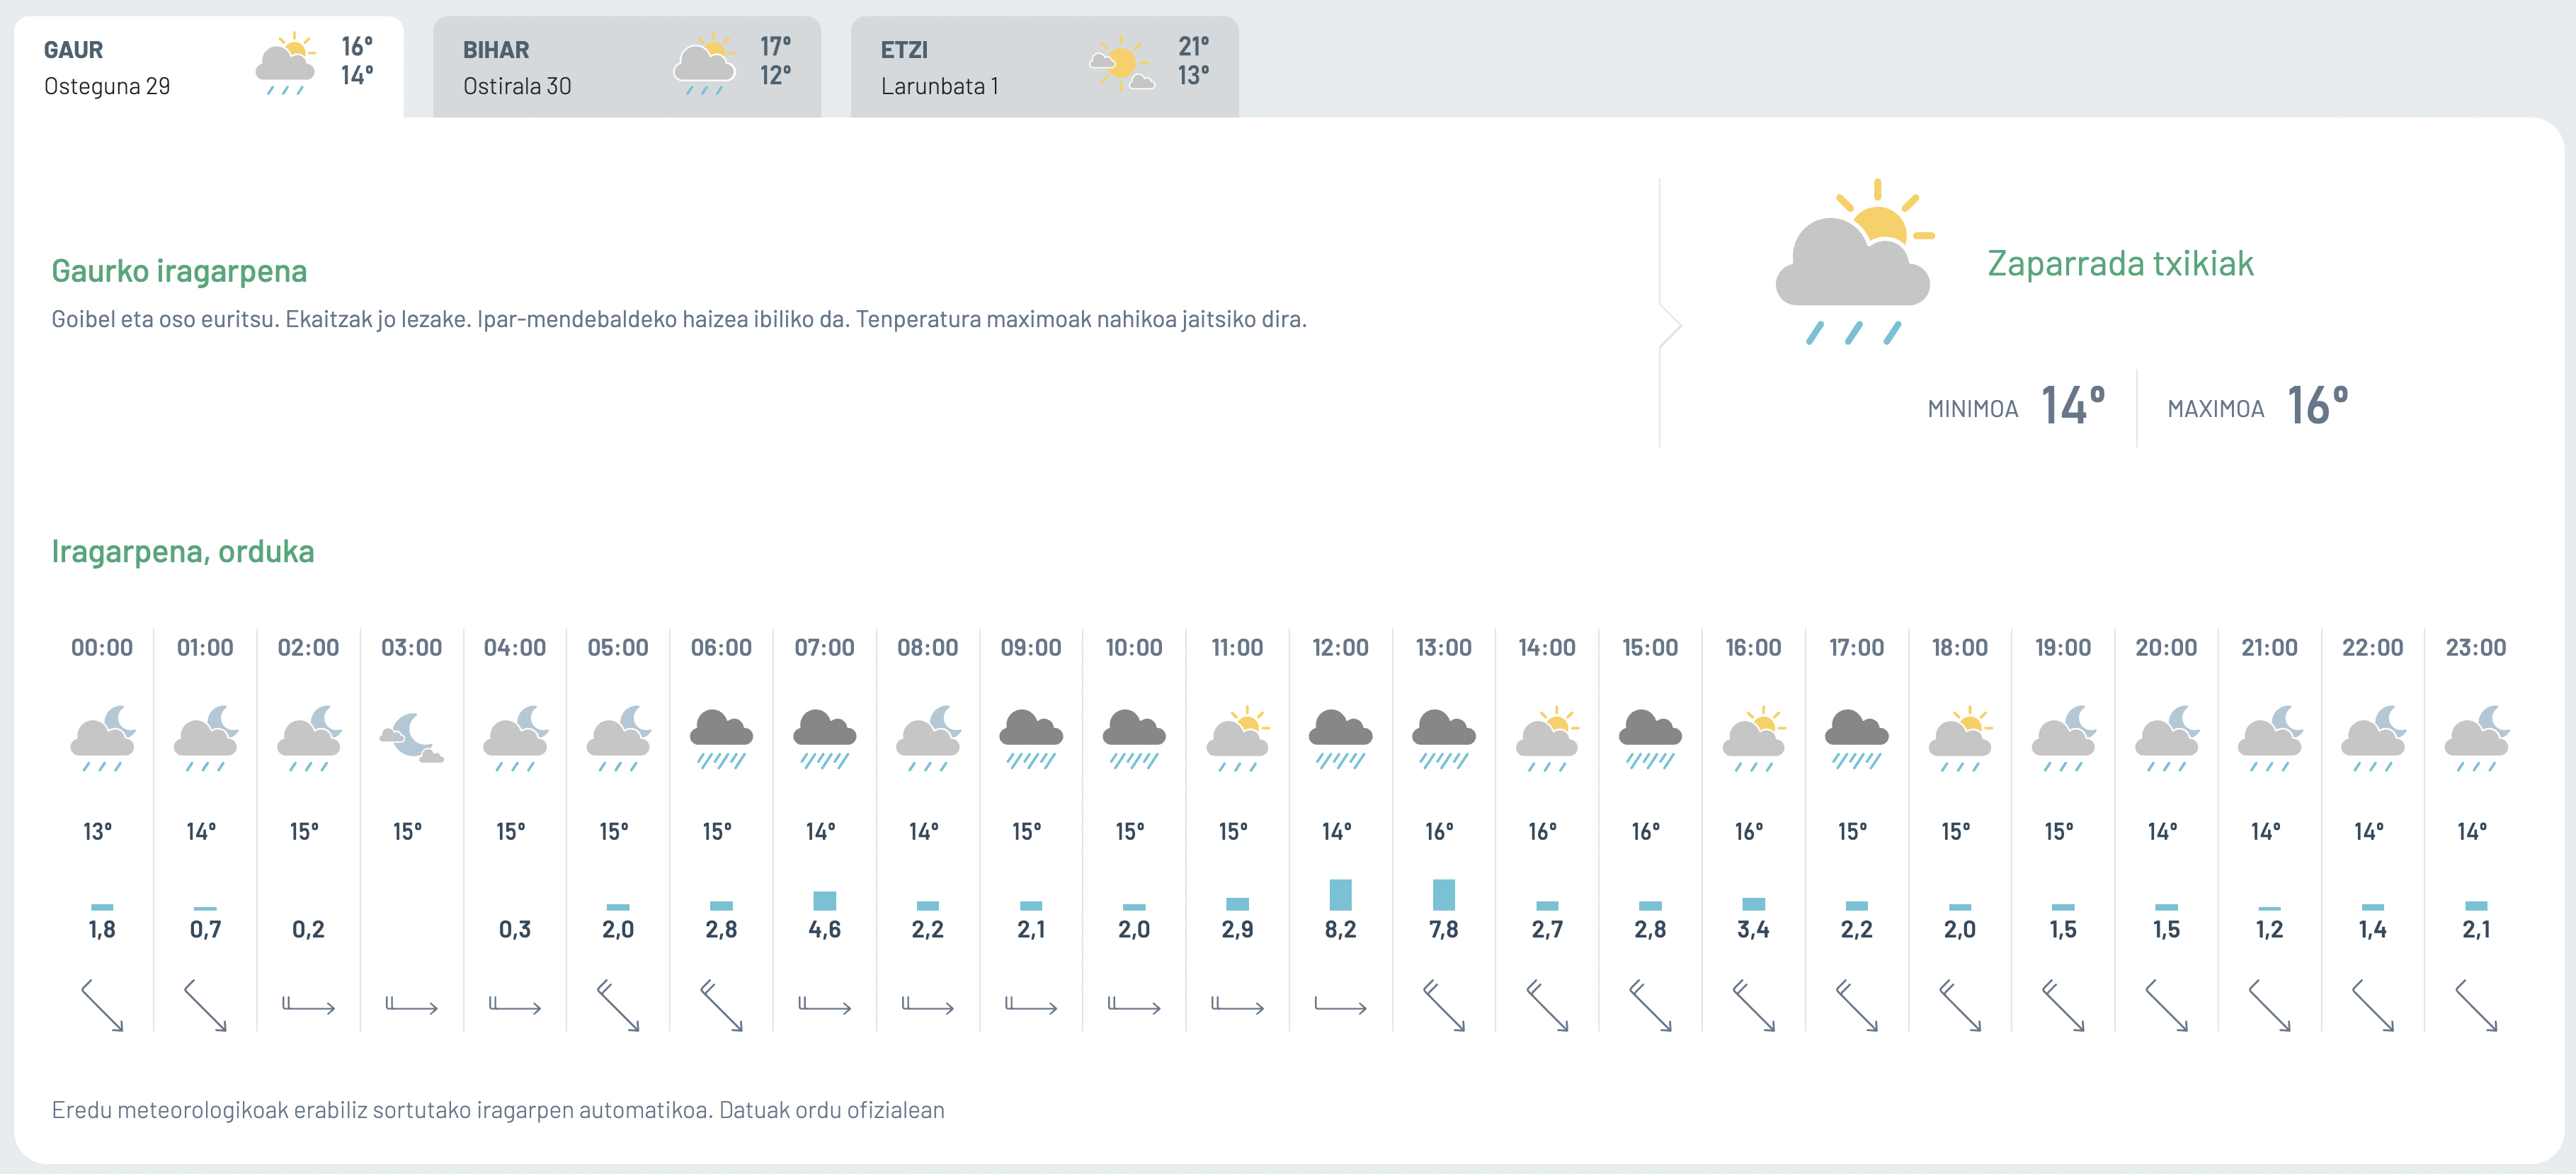
Task: Click the 19:00 night shower icon
Action: tap(2064, 739)
